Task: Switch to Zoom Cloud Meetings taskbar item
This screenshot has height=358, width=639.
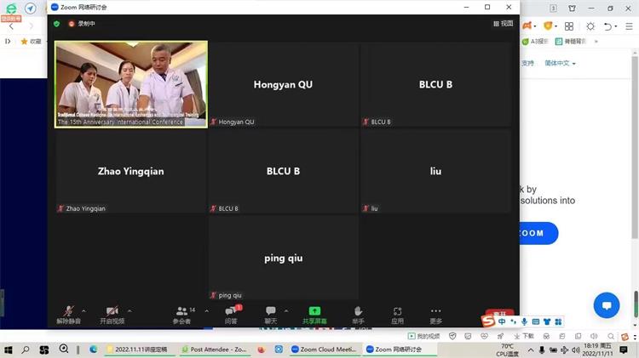Action: 324,349
